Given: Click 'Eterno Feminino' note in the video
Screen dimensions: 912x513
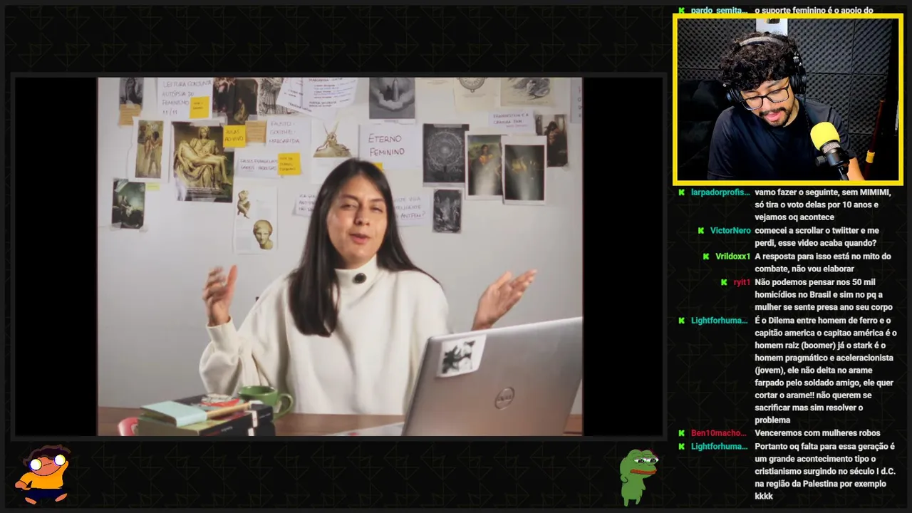Looking at the screenshot, I should point(387,146).
